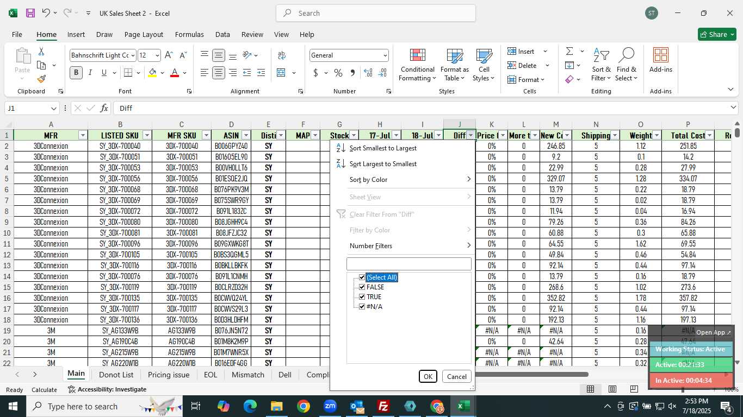Viewport: 743px width, 417px height.
Task: Click Accessibility: Investigate in status bar
Action: 107,389
